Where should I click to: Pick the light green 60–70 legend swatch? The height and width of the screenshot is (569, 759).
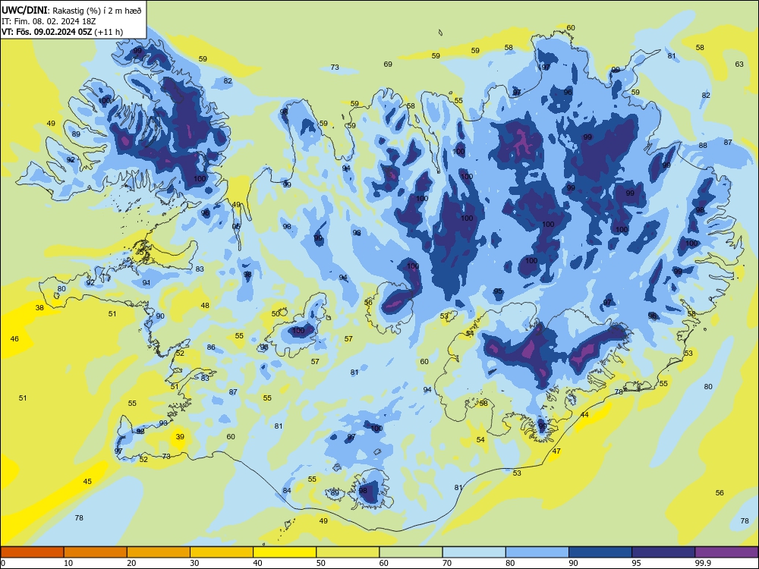click(411, 552)
